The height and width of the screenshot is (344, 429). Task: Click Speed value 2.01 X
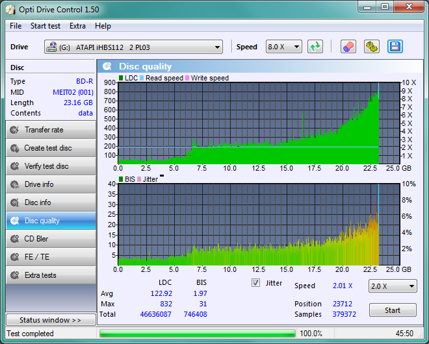[343, 286]
